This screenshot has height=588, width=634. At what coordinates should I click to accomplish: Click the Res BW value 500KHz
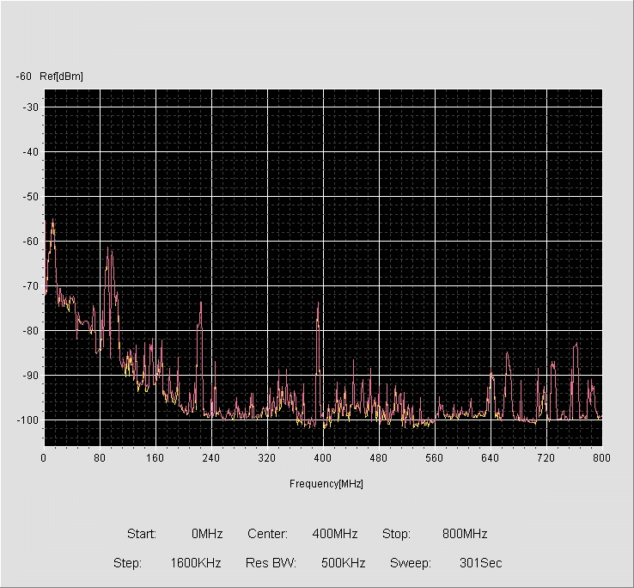coord(344,563)
